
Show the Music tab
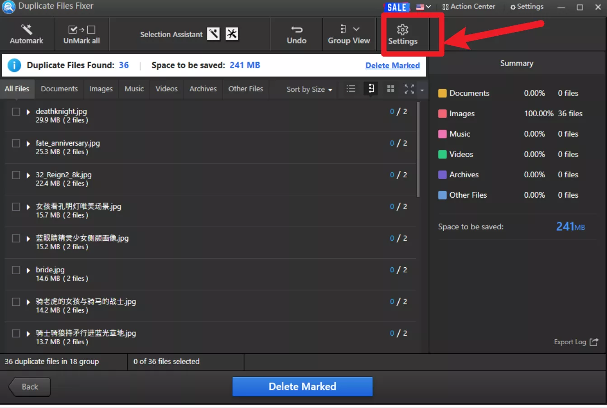pyautogui.click(x=134, y=89)
